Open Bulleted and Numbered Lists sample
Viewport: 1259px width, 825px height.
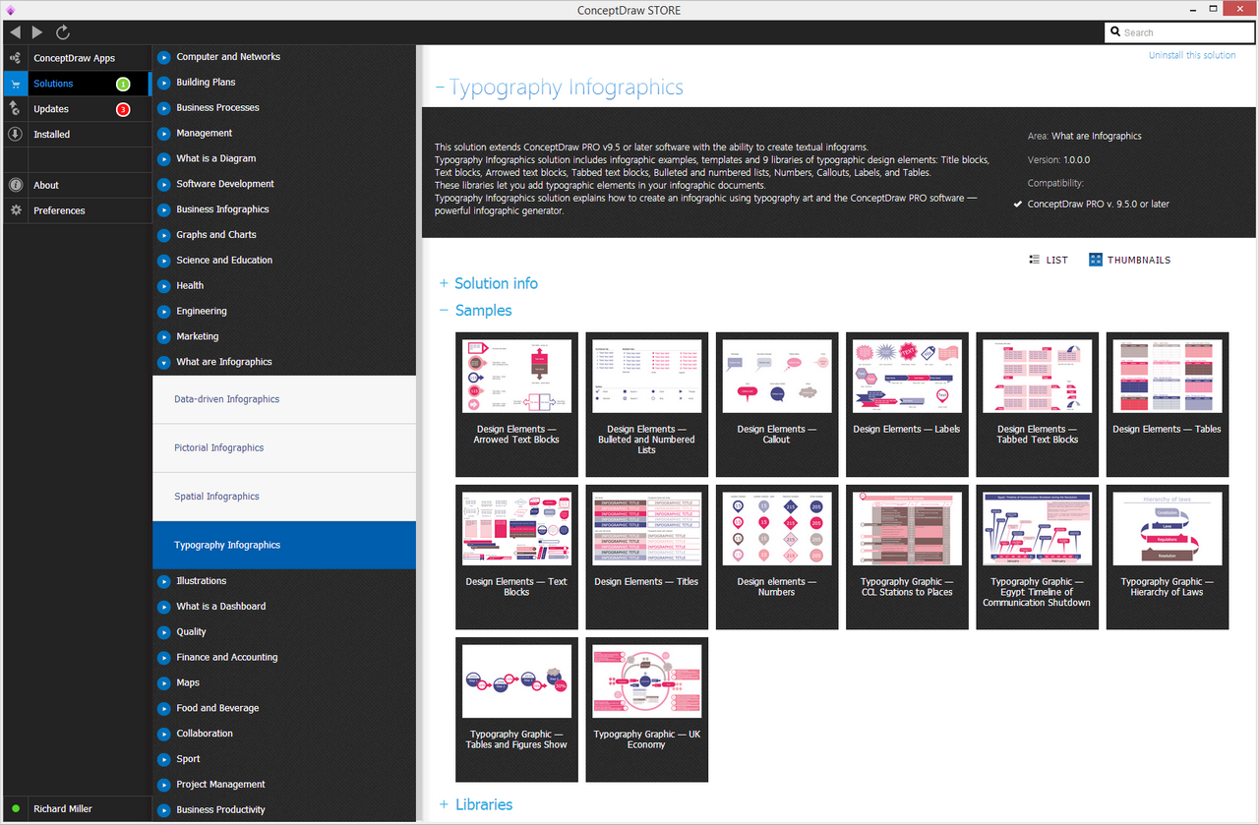point(647,404)
